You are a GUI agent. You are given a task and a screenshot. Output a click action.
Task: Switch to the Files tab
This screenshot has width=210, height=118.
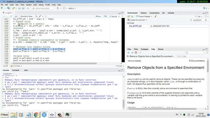(129, 49)
